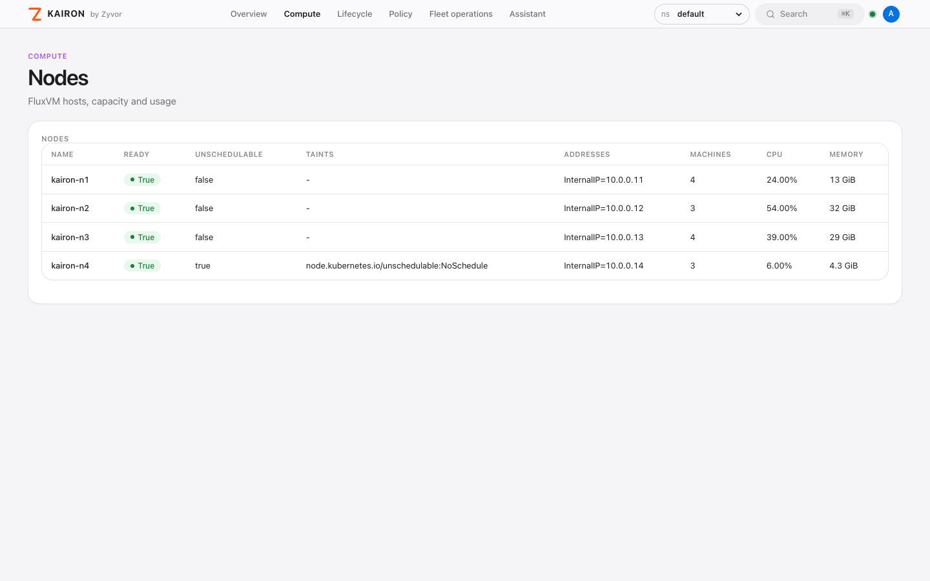Open node kairon-n4

pos(70,265)
